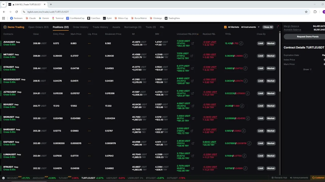Open the three-dot positions options menu
This screenshot has width=325, height=182.
pos(278,27)
